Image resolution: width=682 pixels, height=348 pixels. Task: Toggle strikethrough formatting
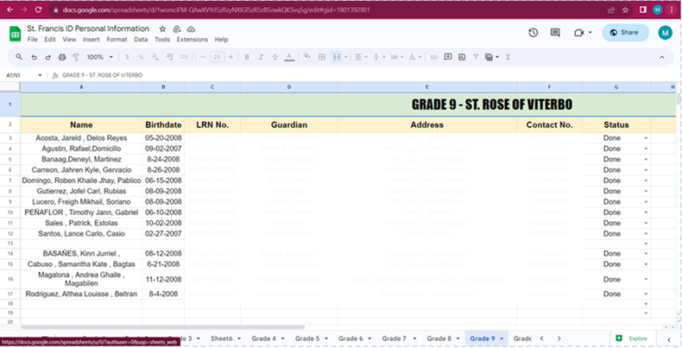(275, 57)
